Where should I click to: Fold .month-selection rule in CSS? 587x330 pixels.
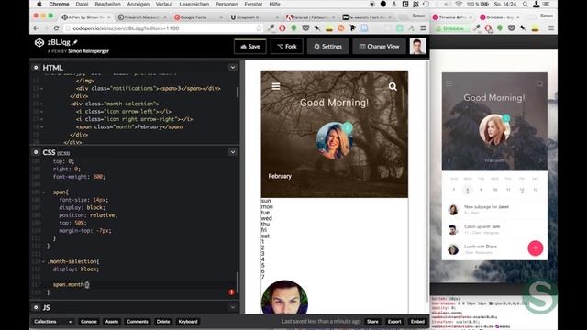coord(43,261)
